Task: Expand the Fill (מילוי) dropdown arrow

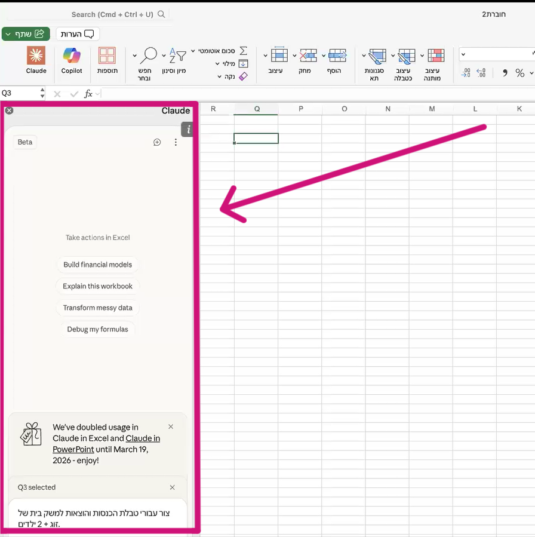Action: click(217, 64)
